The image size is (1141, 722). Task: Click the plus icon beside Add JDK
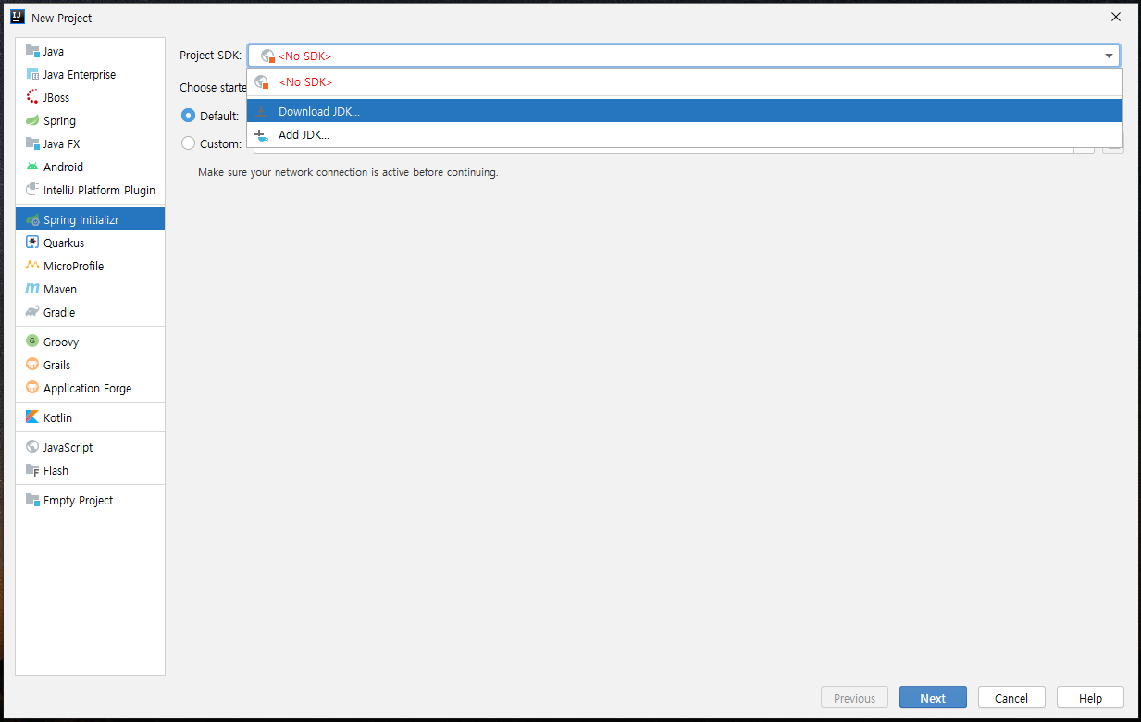pos(262,134)
